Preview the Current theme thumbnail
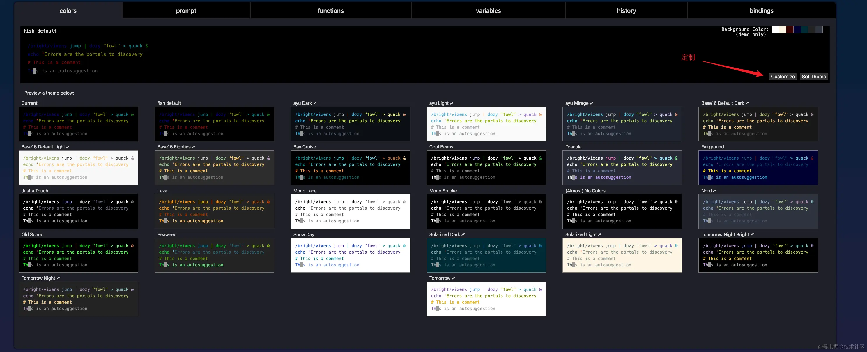 78,124
